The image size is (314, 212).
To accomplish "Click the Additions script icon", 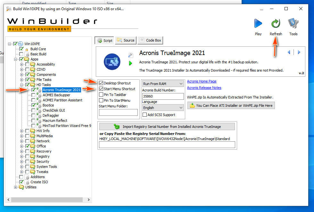I will [x=27, y=177].
